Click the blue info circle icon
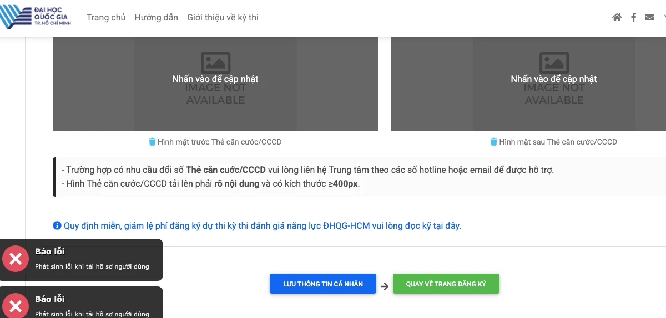This screenshot has height=318, width=666. pos(57,225)
